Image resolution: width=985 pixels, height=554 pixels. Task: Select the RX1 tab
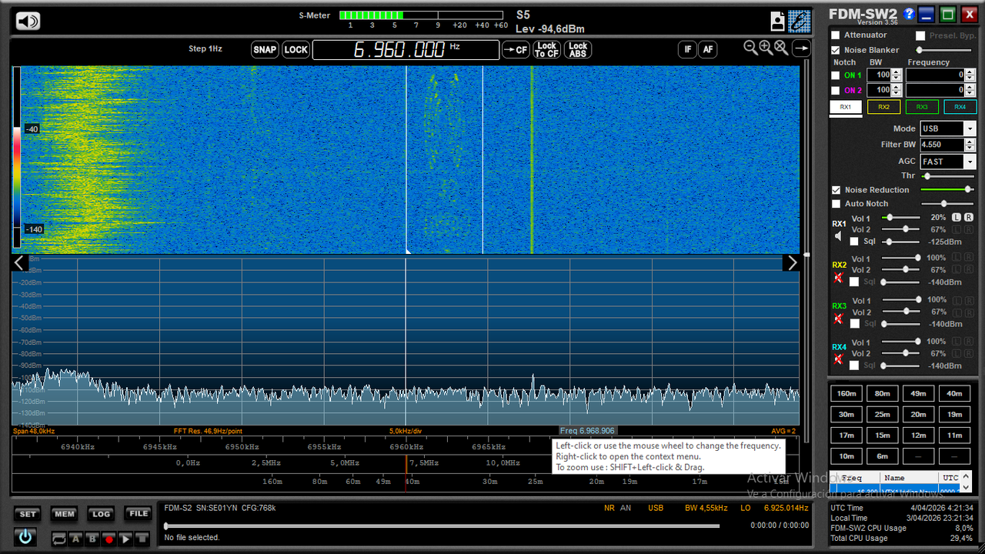coord(846,107)
